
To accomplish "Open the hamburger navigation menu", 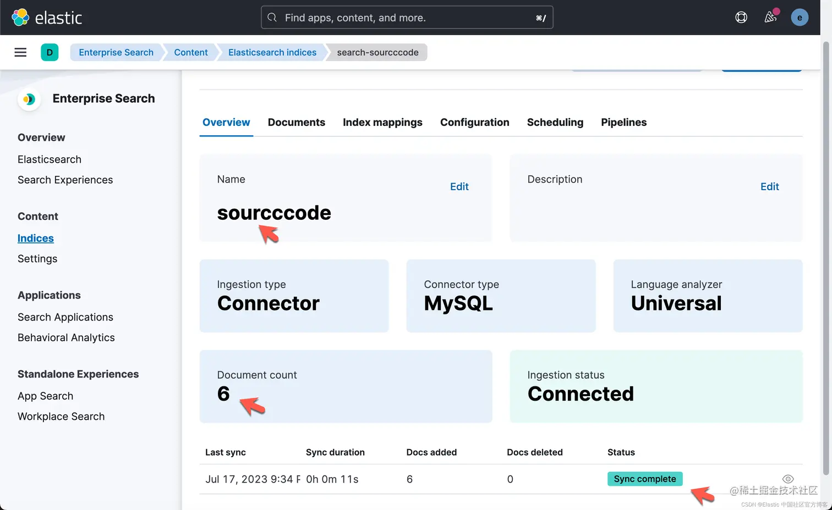I will point(20,52).
